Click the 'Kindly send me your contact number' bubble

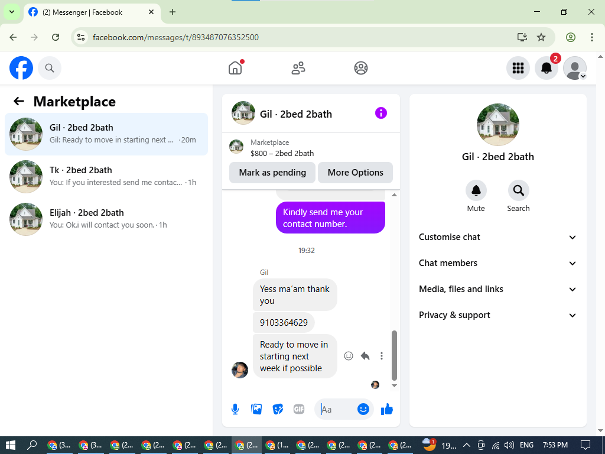331,218
